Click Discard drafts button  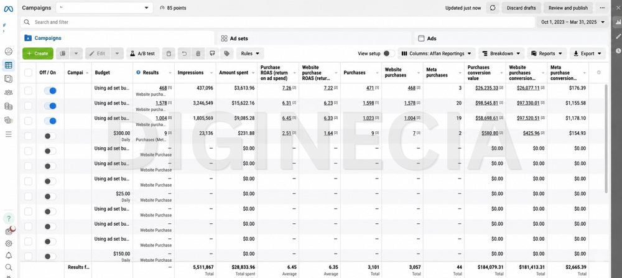click(x=521, y=8)
